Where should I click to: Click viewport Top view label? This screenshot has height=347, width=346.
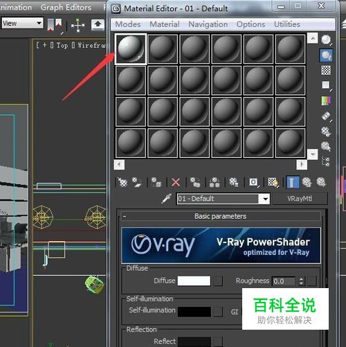(62, 45)
